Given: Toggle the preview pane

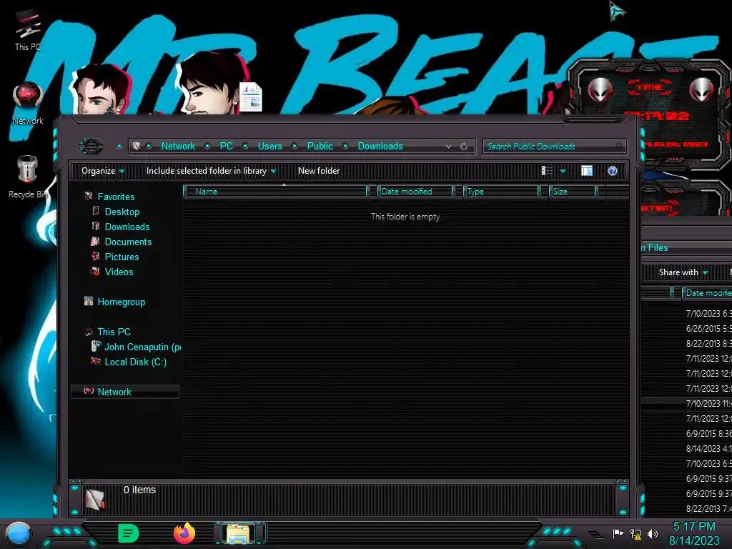Looking at the screenshot, I should tap(587, 171).
